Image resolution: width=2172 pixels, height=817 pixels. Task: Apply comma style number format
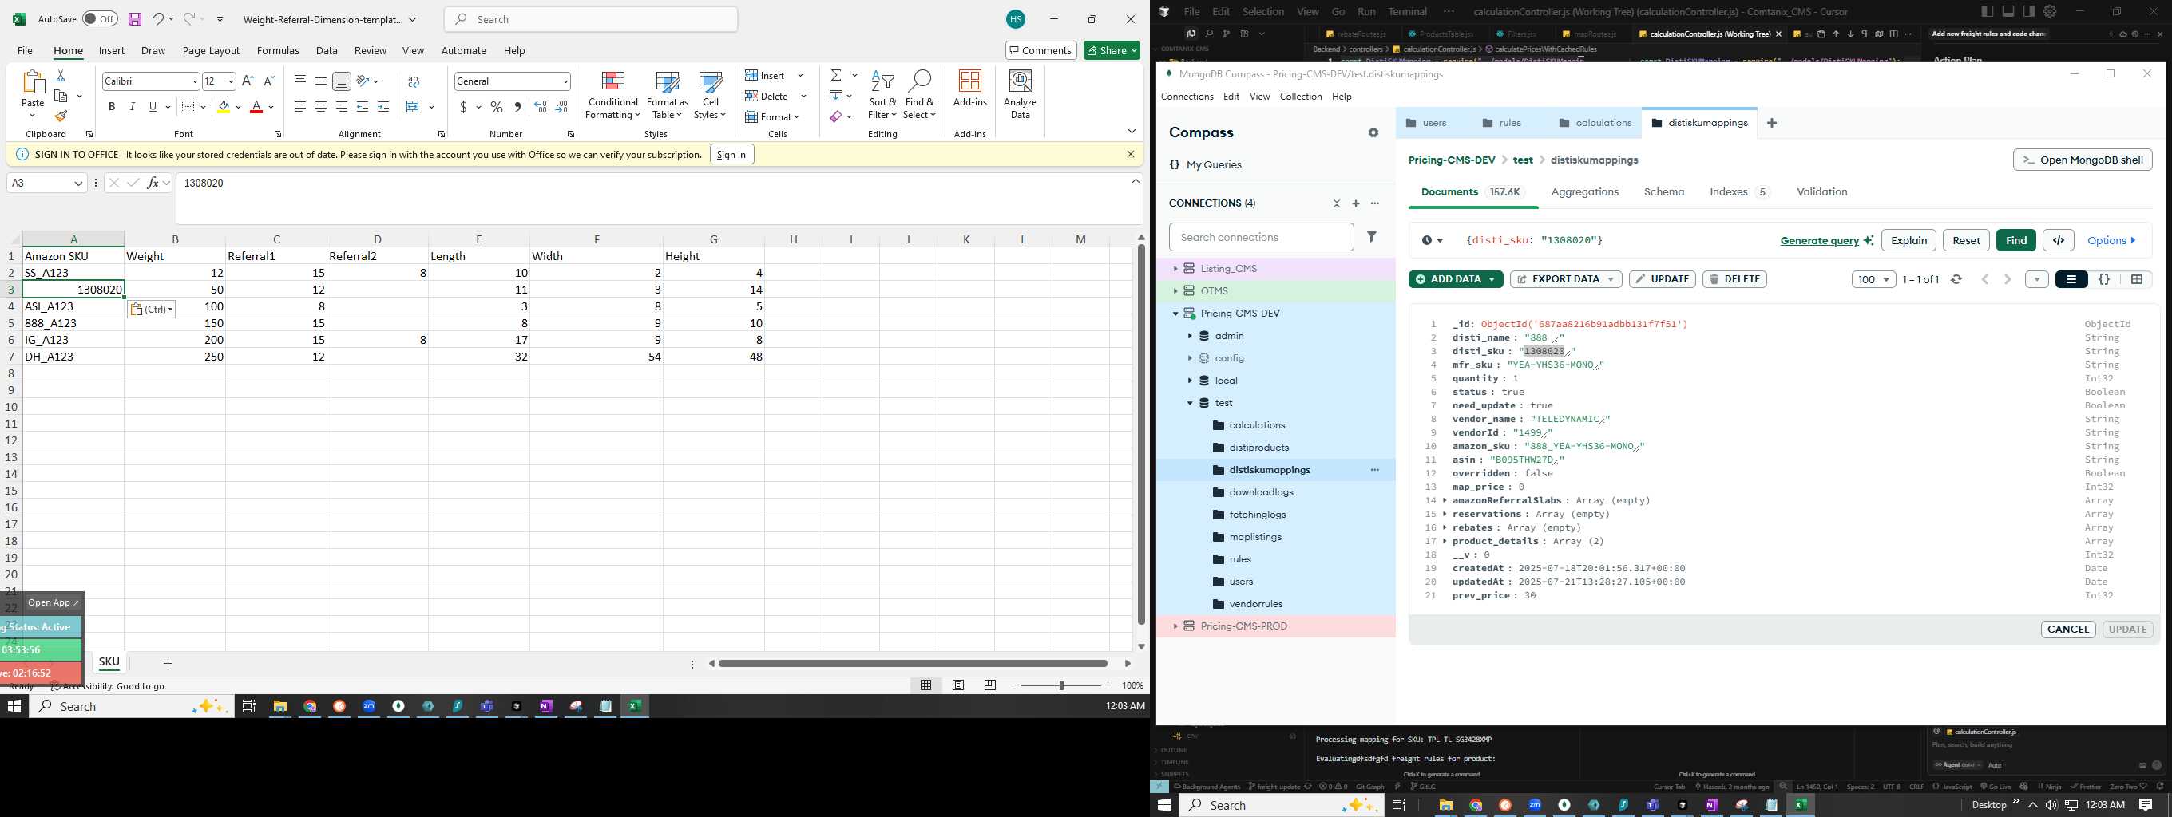click(x=517, y=107)
